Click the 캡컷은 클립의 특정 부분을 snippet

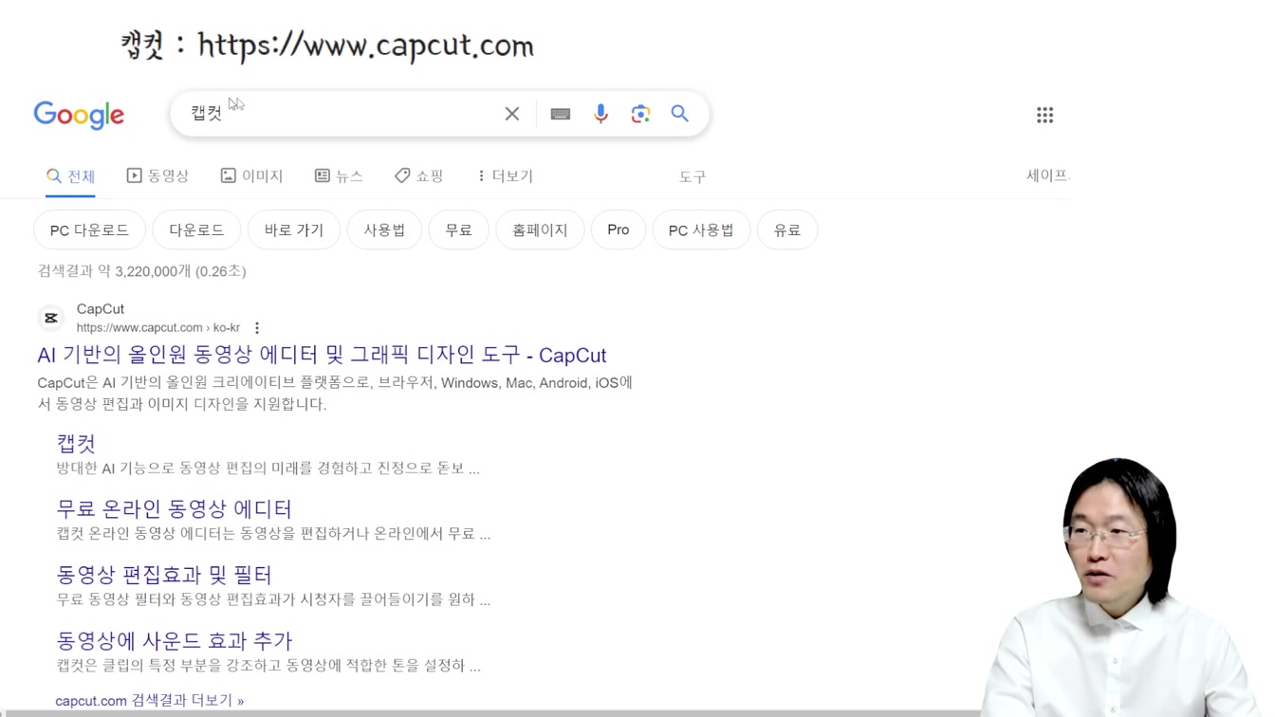[x=268, y=666]
